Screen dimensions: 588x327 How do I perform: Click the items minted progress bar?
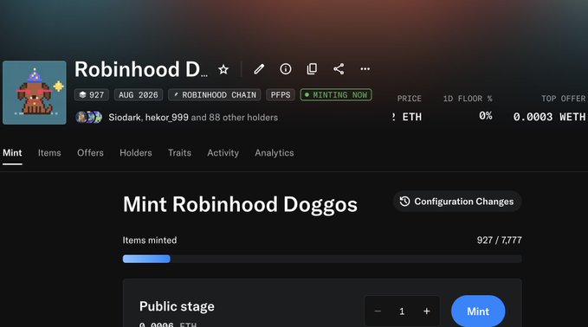[322, 259]
